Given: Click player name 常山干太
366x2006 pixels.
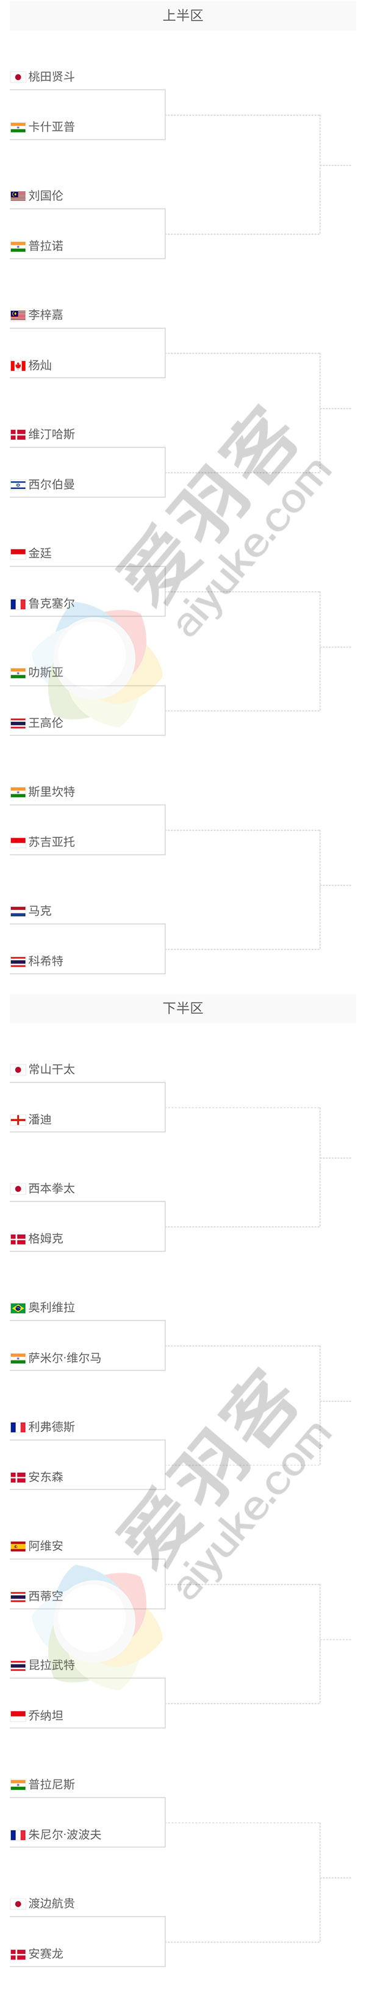Looking at the screenshot, I should point(52,1070).
